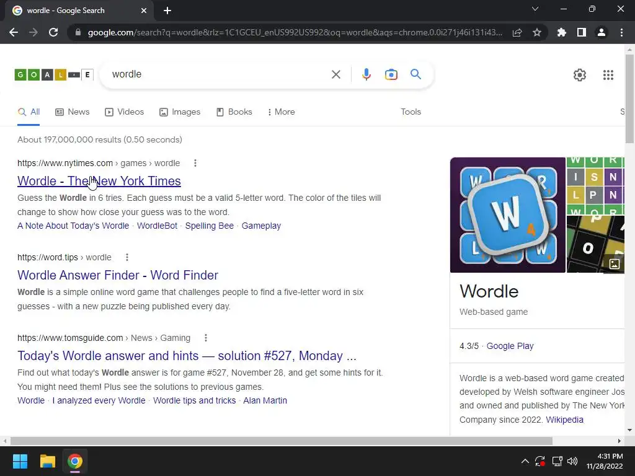Switch to the Videos tab
Viewport: 635px width, 476px height.
click(124, 112)
